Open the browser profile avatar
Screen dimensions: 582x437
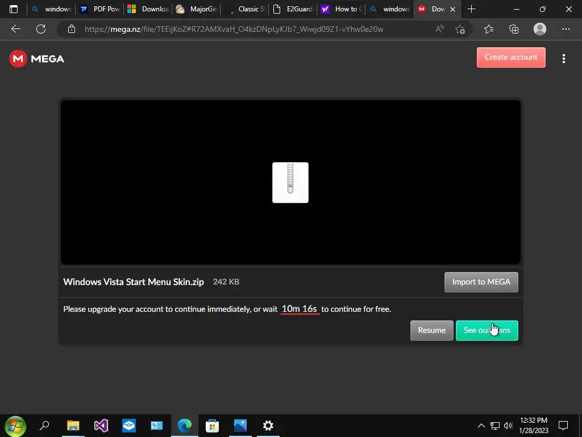pos(540,29)
